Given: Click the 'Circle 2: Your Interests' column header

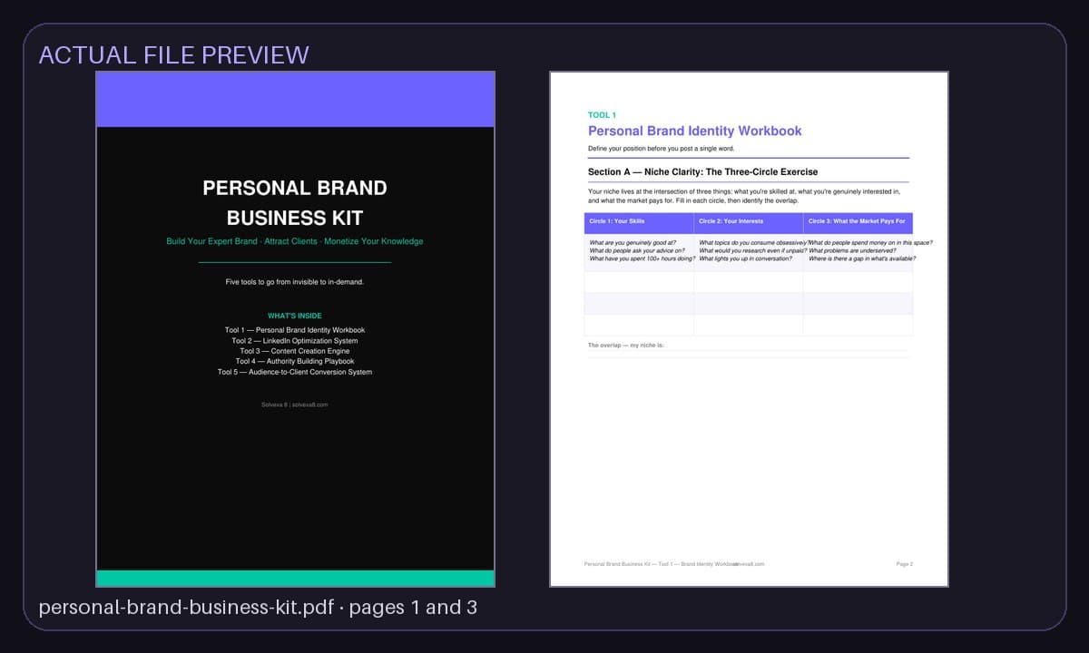Looking at the screenshot, I should click(749, 221).
